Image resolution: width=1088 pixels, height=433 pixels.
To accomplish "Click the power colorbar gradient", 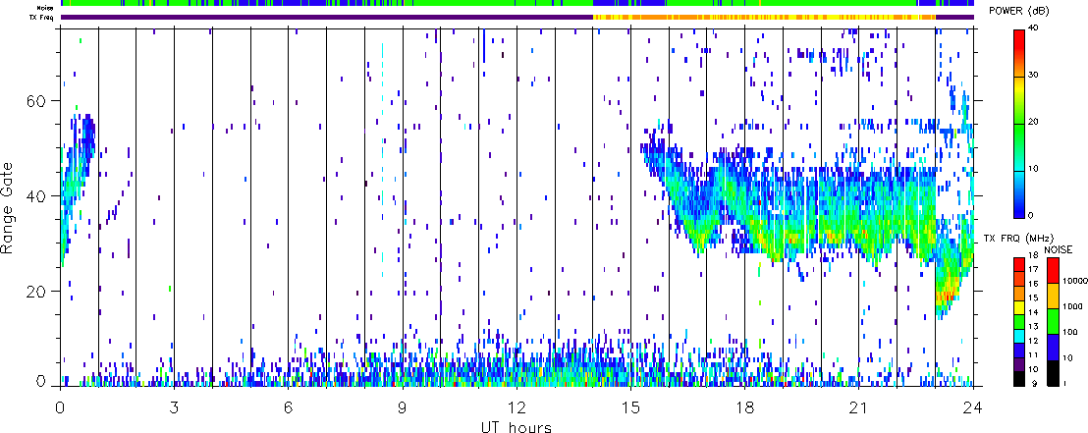I will click(x=1019, y=123).
